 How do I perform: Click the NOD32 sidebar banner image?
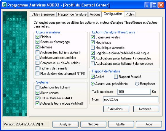click(15, 64)
